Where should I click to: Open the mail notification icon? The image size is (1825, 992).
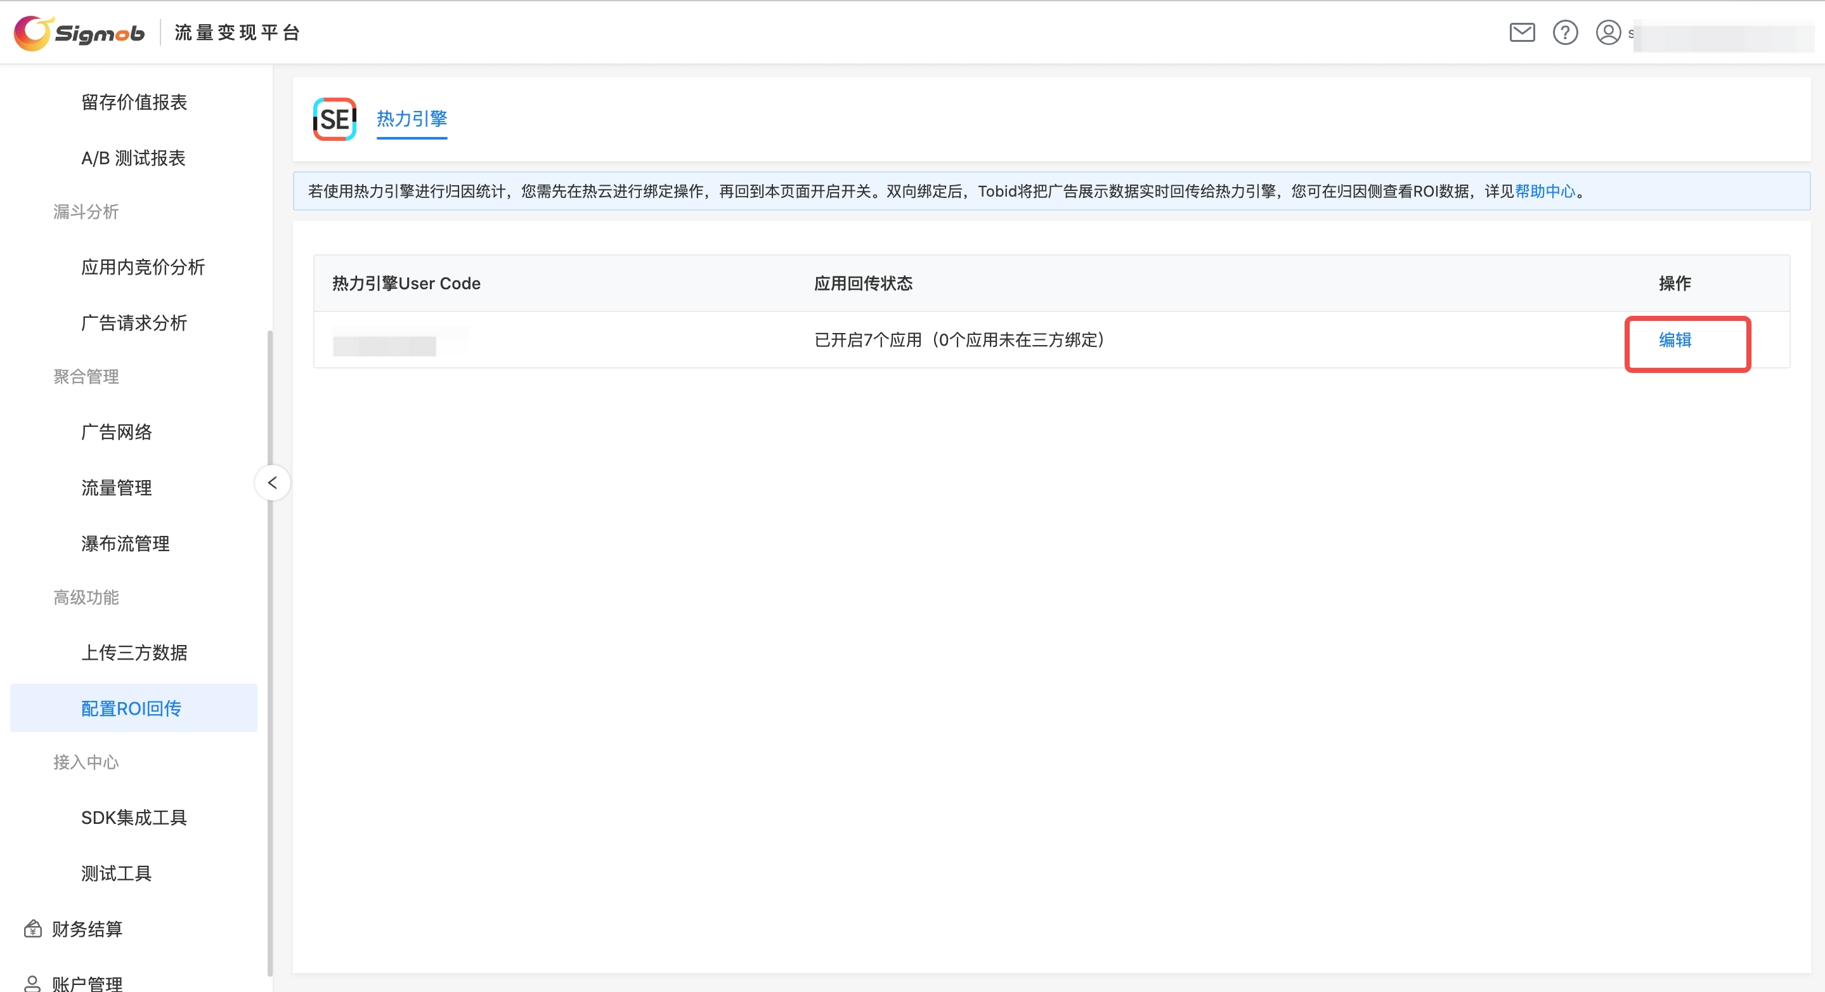1522,32
